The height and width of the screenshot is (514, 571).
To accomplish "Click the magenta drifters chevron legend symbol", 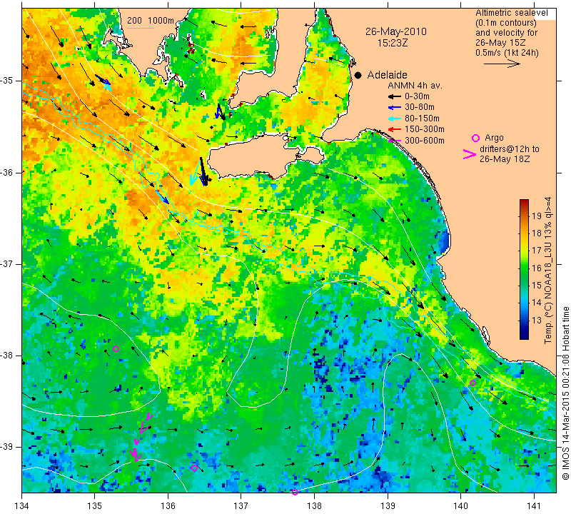I will coord(470,154).
